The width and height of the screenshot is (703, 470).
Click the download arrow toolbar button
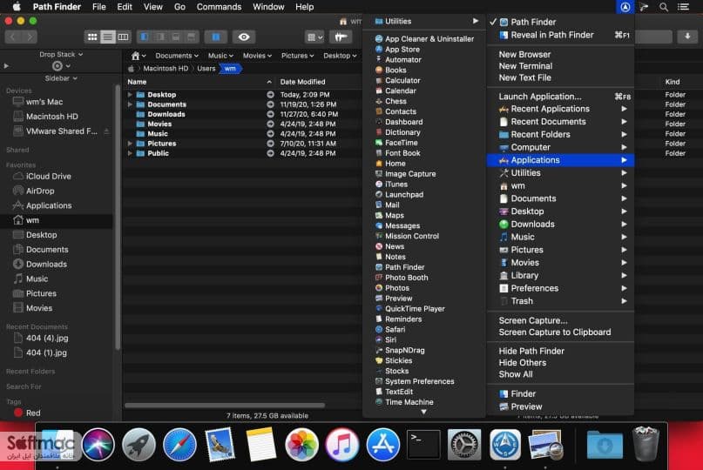[687, 37]
